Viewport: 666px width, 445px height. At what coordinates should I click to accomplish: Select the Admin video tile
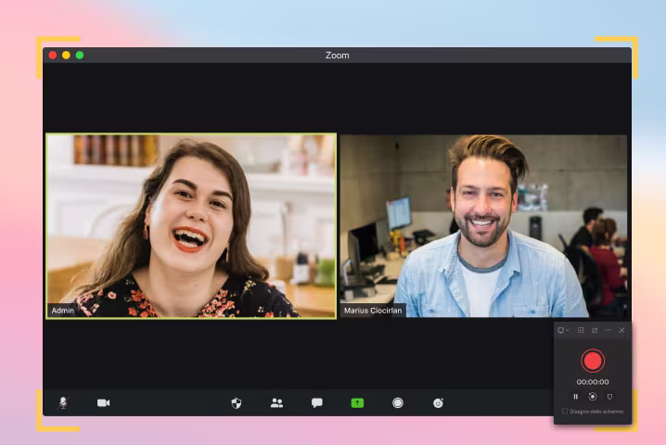pos(191,226)
